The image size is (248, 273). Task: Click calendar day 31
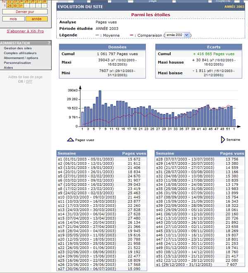coord(21,6)
